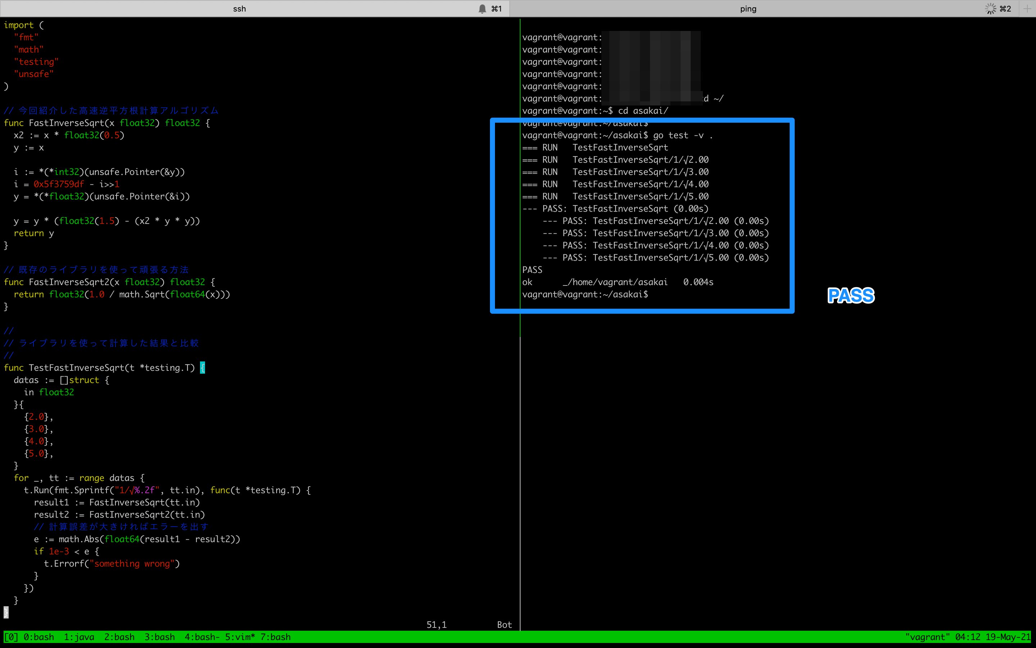The width and height of the screenshot is (1036, 648).
Task: Click the 04:12 19-May-21 clock text
Action: (x=993, y=637)
